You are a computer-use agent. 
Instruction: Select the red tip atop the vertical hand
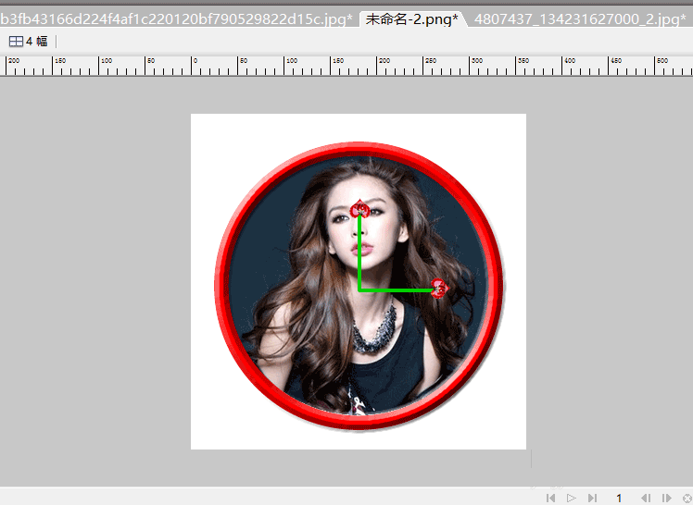click(360, 210)
